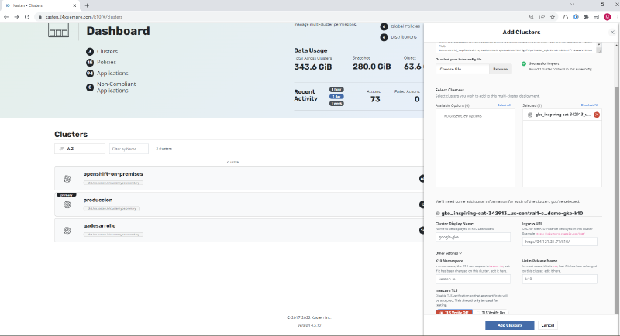Bookmark this page with star icon
Viewport: 620px width, 336px height.
(x=553, y=17)
